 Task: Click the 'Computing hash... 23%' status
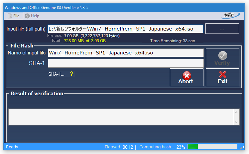point(162,147)
